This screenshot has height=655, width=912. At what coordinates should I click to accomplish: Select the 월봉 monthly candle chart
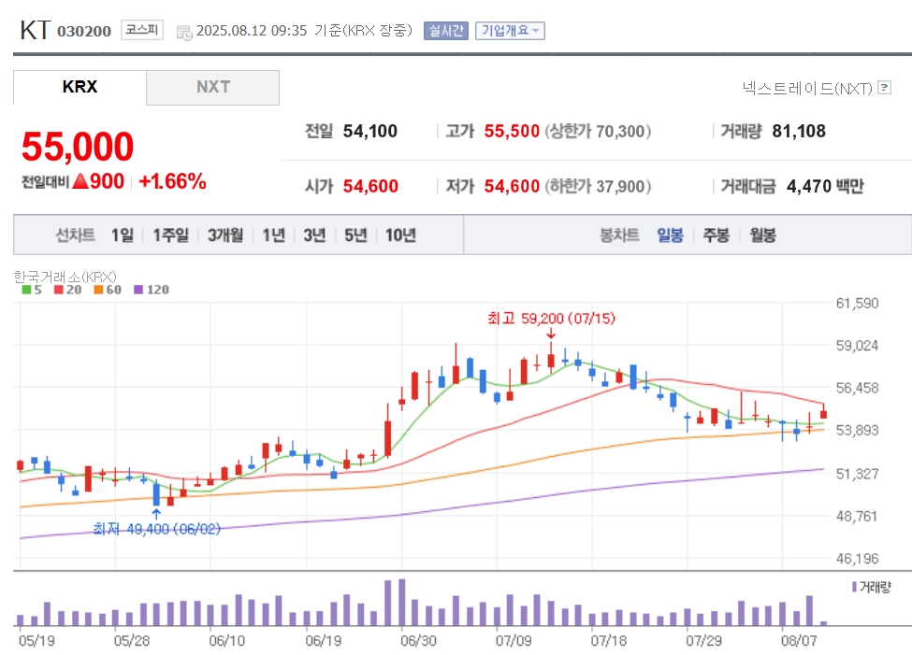tap(762, 235)
